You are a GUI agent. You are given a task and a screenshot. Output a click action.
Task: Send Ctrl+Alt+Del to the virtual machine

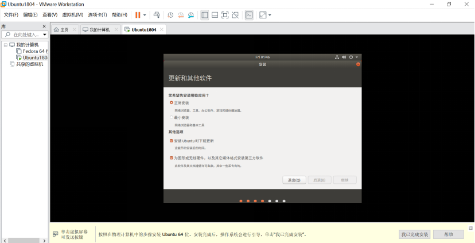pos(157,15)
